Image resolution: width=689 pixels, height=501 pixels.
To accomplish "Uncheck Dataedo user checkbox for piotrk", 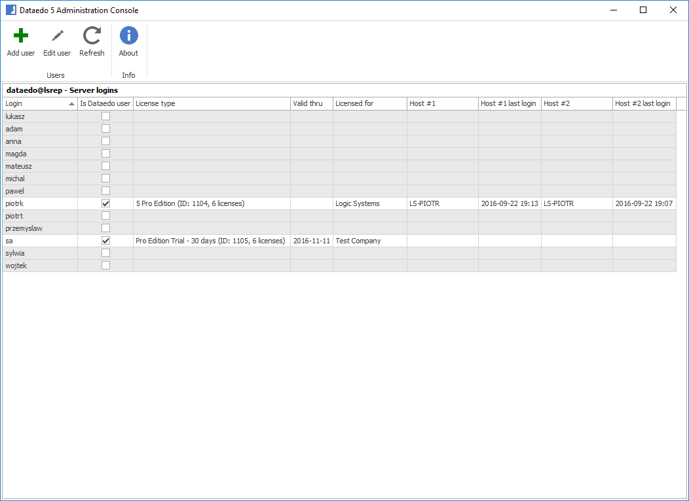I will [105, 203].
